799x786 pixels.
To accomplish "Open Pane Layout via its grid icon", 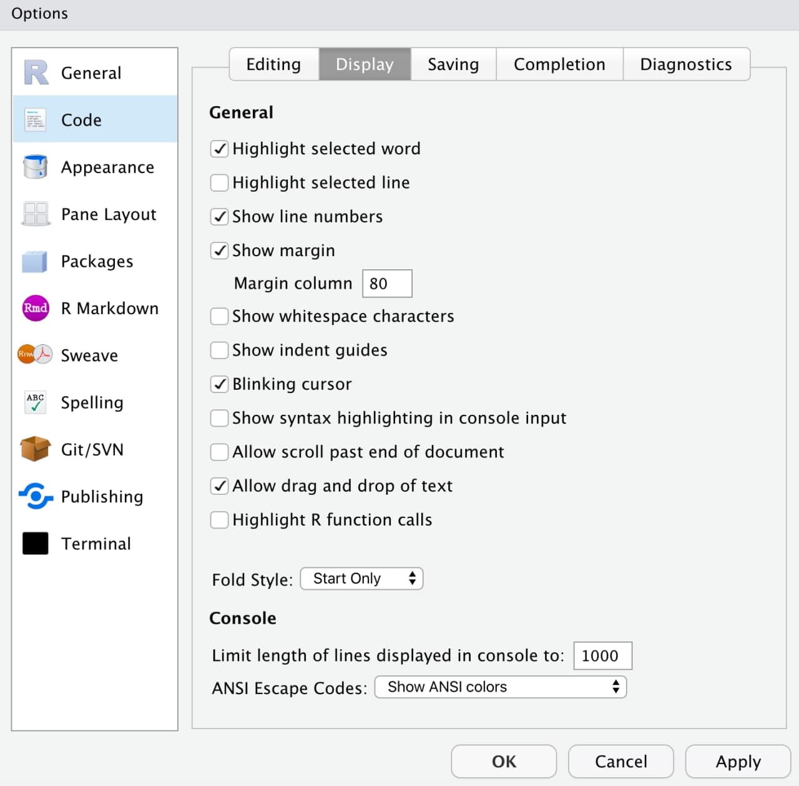I will pyautogui.click(x=36, y=214).
